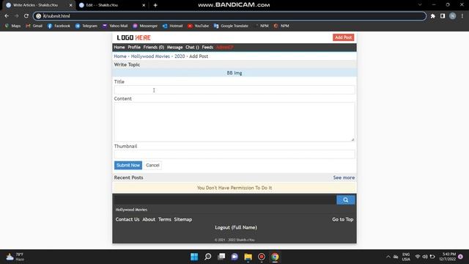Click the footer search input box

pos(225,200)
